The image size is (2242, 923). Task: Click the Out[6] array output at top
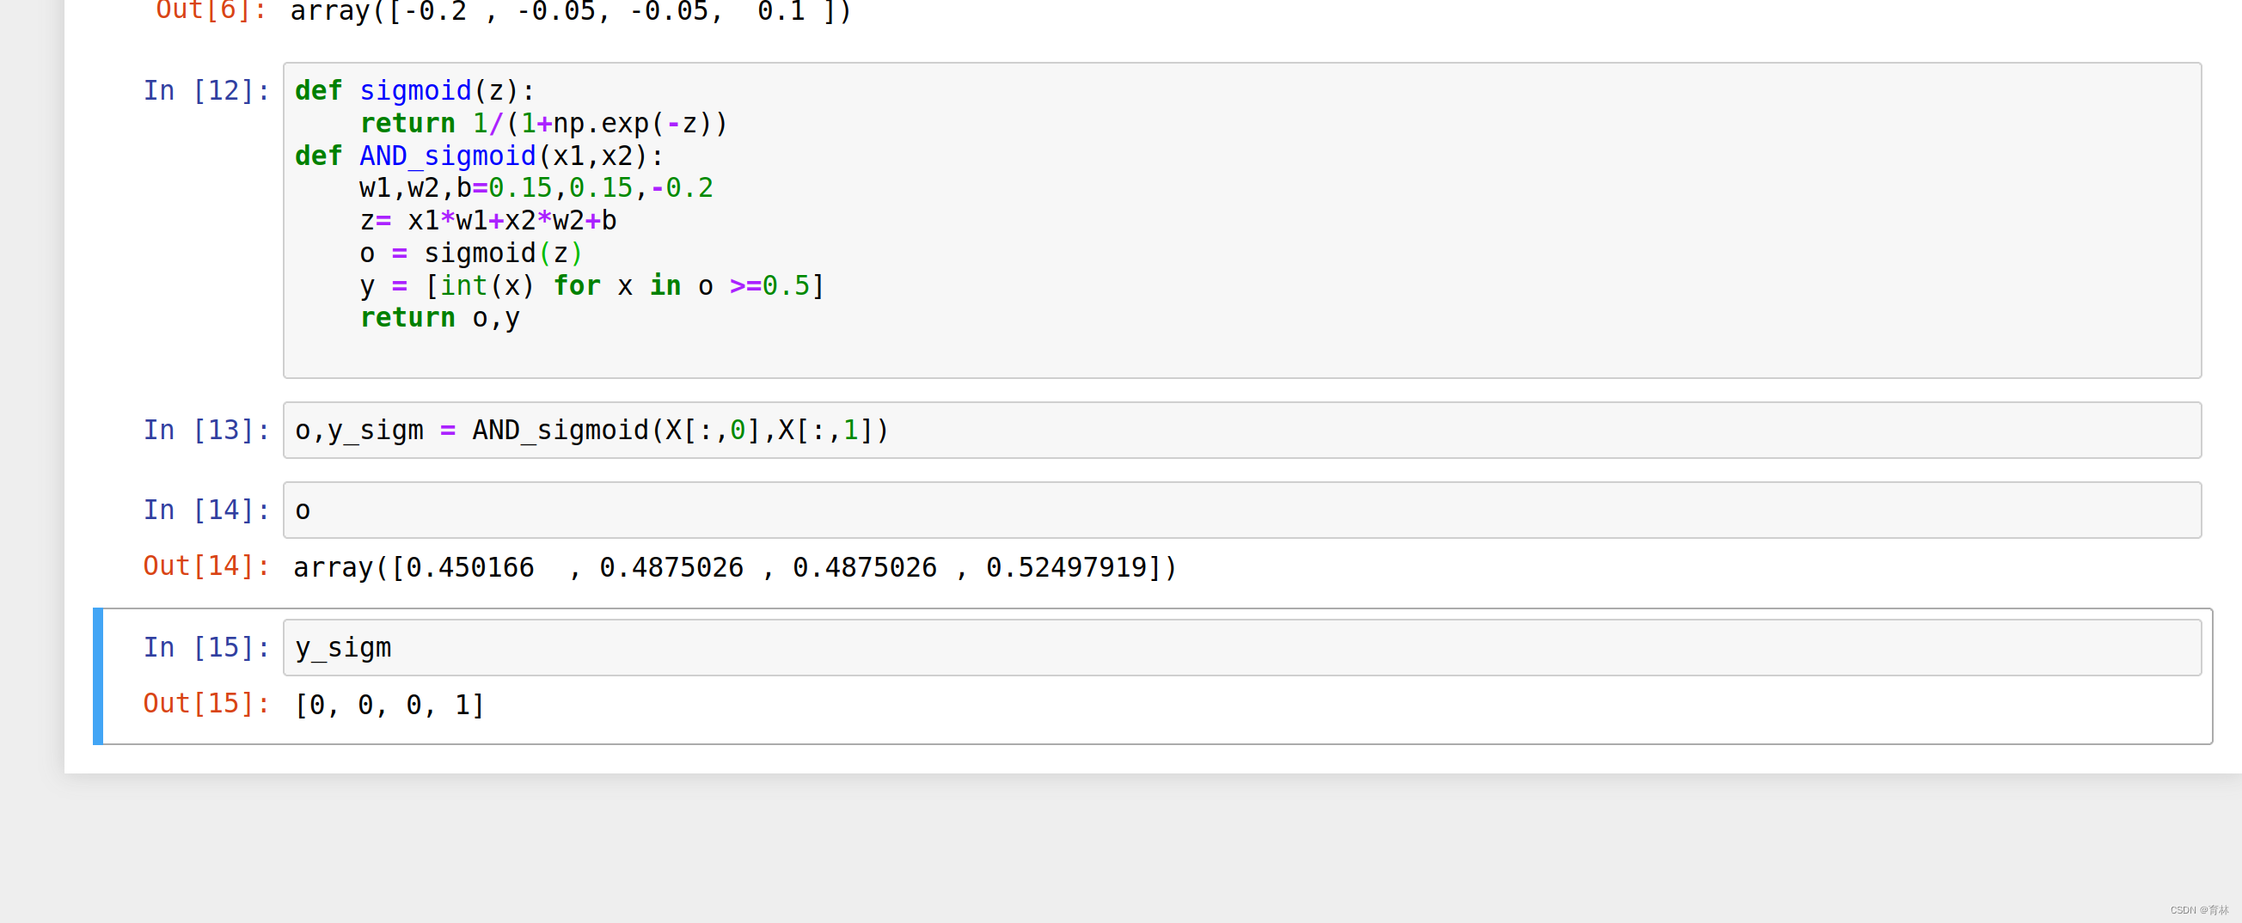click(x=571, y=11)
